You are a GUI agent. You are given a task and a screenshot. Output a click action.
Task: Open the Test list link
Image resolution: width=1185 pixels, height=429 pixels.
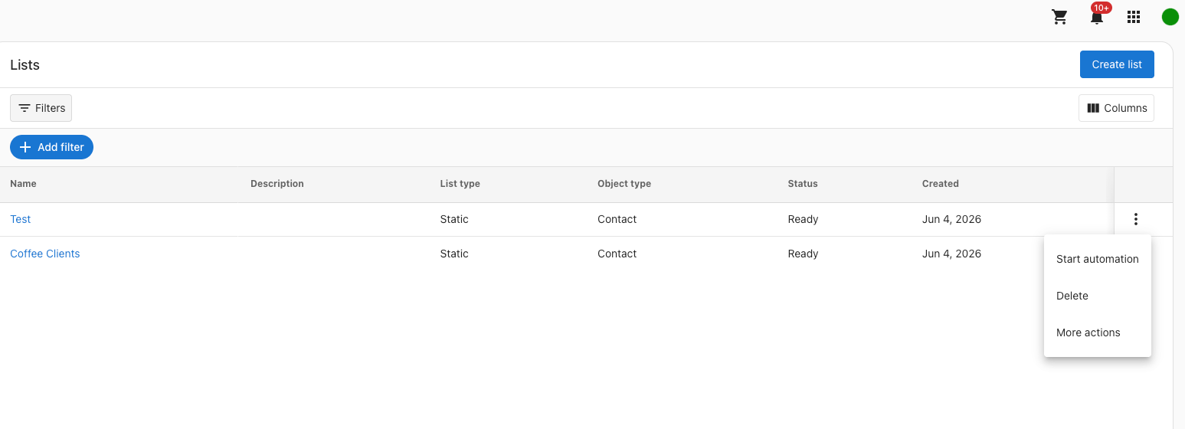21,219
